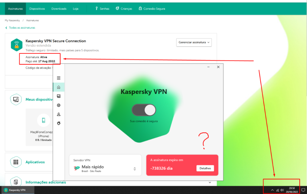Image resolution: width=307 pixels, height=194 pixels.
Task: Open the account profile icon in sidebar
Action: pyautogui.click(x=58, y=114)
